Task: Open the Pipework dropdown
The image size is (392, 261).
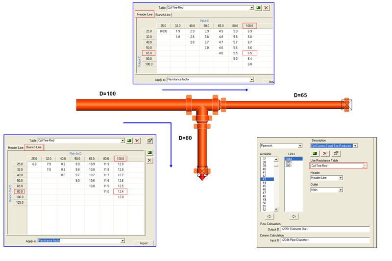Action: tap(300, 145)
